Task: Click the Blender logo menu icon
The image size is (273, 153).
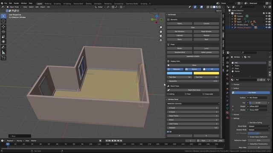Action: pyautogui.click(x=2, y=3)
